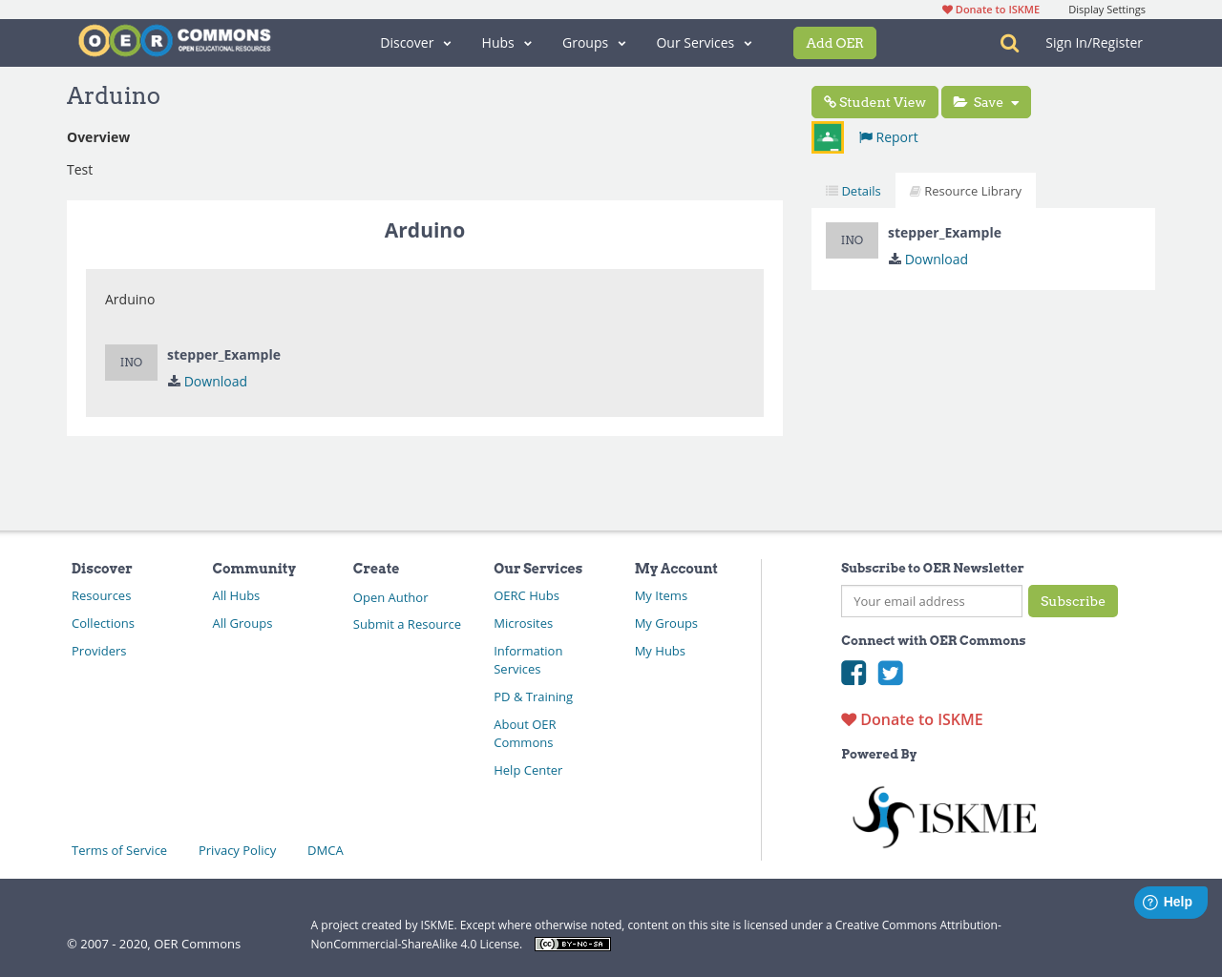Download stepper_Example from main content
This screenshot has height=977, width=1222.
[215, 382]
